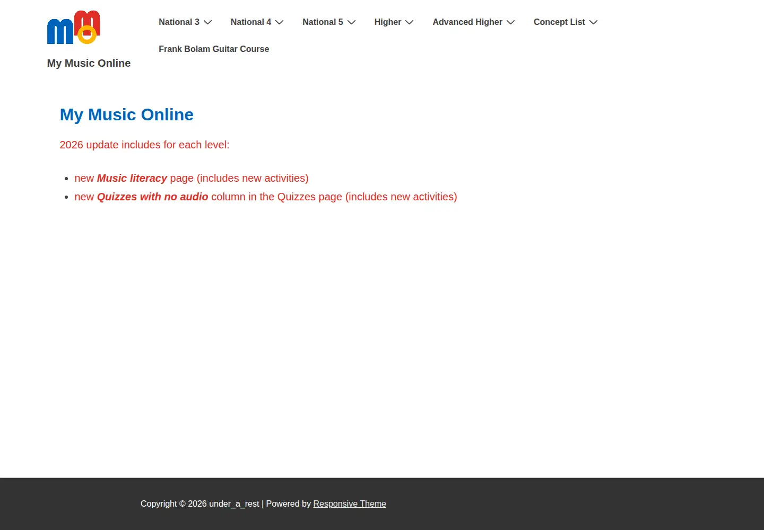Click the Copyright 2026 under_a_rest footer text
The width and height of the screenshot is (764, 530).
click(x=200, y=503)
